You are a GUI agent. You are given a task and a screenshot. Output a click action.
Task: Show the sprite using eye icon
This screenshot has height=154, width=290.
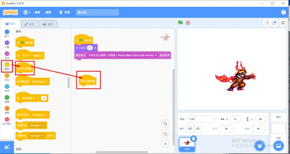tap(190, 129)
